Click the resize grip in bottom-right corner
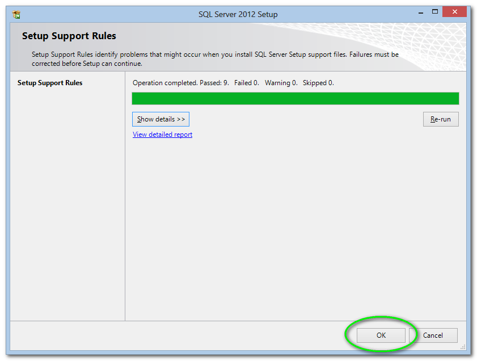This screenshot has height=361, width=477. point(463,347)
